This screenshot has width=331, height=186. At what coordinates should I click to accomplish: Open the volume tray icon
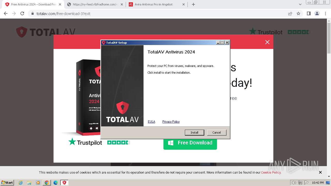(294, 183)
